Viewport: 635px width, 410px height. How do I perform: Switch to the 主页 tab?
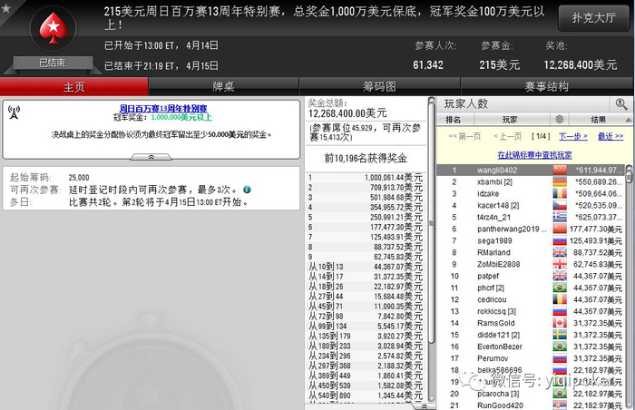[x=74, y=87]
